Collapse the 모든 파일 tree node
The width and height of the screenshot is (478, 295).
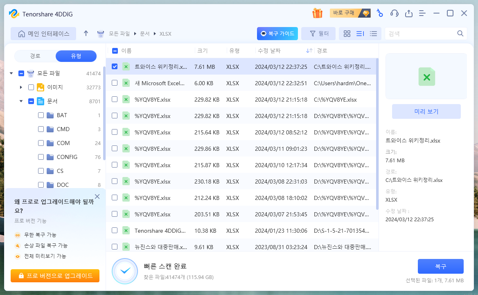pos(11,73)
